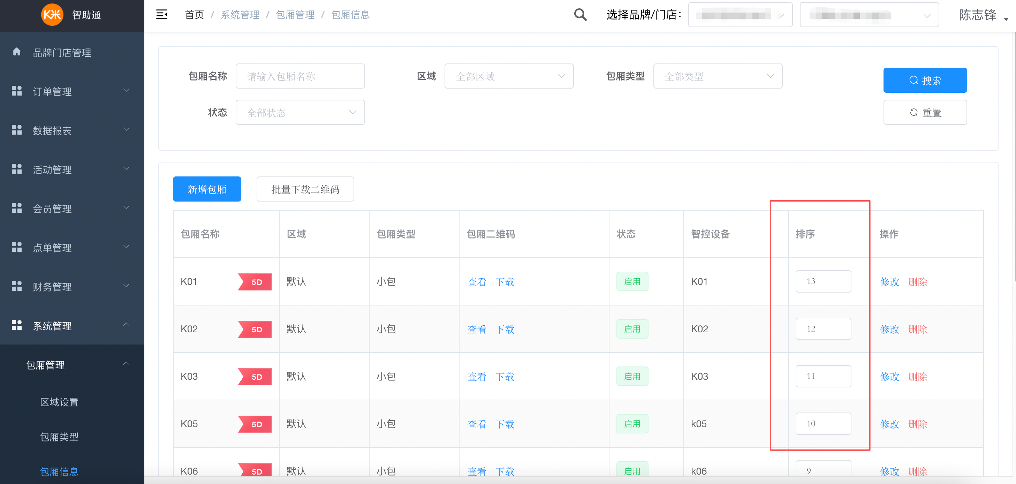Open 包厢类型 in the sidebar

59,437
